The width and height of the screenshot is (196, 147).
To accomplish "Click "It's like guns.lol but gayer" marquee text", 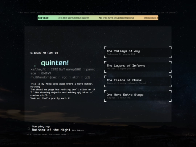I will (x=74, y=18).
